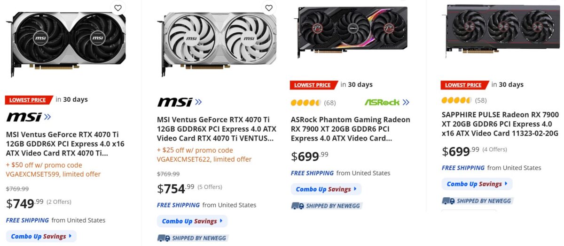View the 4 Offers link on SAPPHIRE card
The width and height of the screenshot is (564, 246).
pyautogui.click(x=495, y=149)
